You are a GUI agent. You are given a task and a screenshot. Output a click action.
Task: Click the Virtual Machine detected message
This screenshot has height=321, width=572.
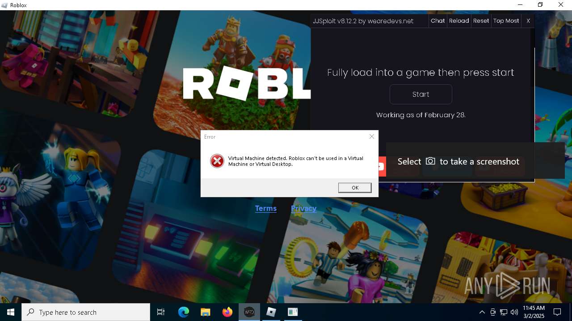tap(295, 161)
